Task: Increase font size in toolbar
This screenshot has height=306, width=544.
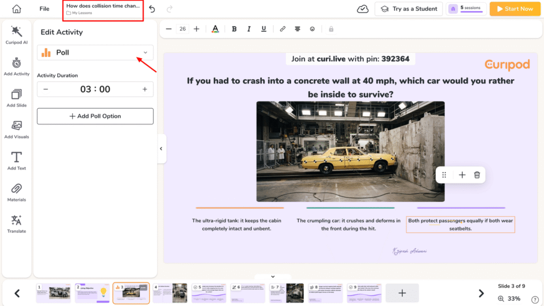Action: [197, 29]
